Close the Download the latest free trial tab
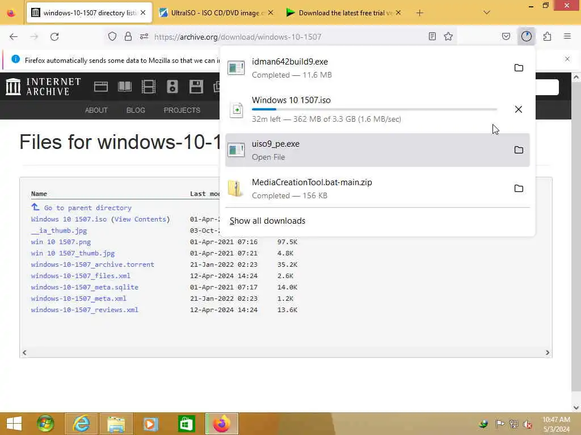The width and height of the screenshot is (581, 435). (398, 12)
